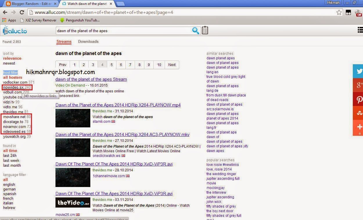Open similar search dawn of planet of apes yify
This screenshot has height=220, width=363.
pos(227,146)
